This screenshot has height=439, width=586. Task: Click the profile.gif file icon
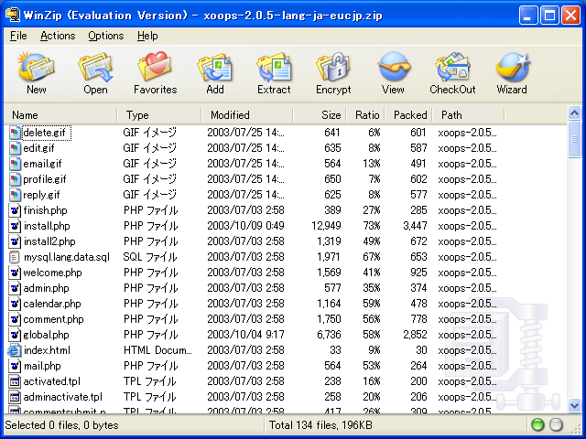15,179
